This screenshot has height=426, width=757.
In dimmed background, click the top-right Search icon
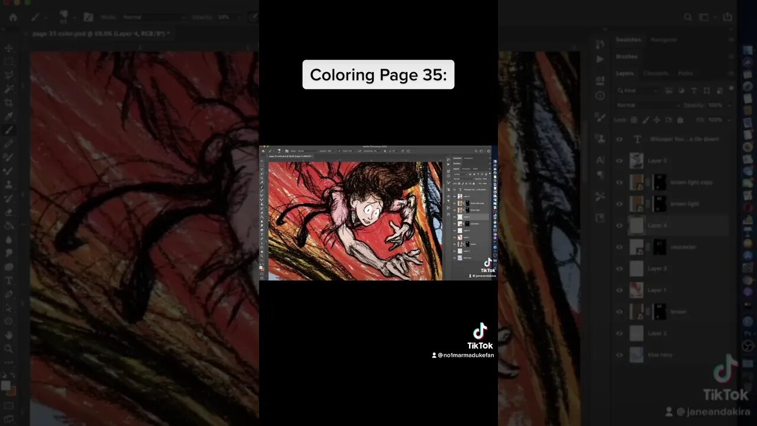pos(689,17)
